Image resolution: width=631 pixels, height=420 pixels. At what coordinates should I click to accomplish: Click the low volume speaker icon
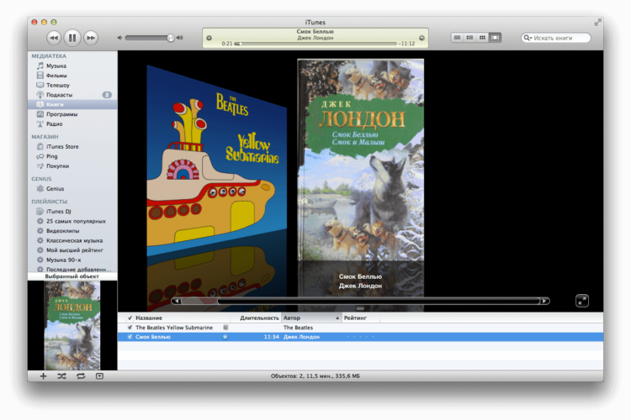click(x=119, y=38)
